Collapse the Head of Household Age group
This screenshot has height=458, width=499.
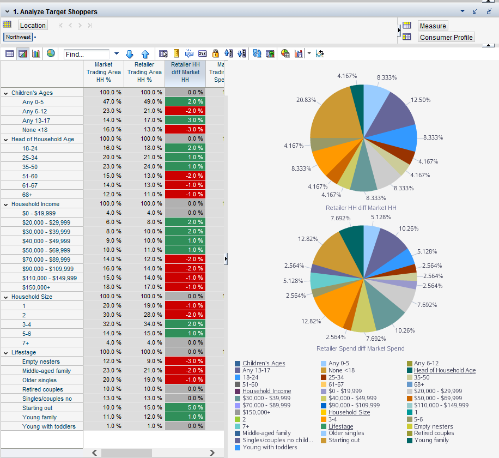pyautogui.click(x=6, y=140)
